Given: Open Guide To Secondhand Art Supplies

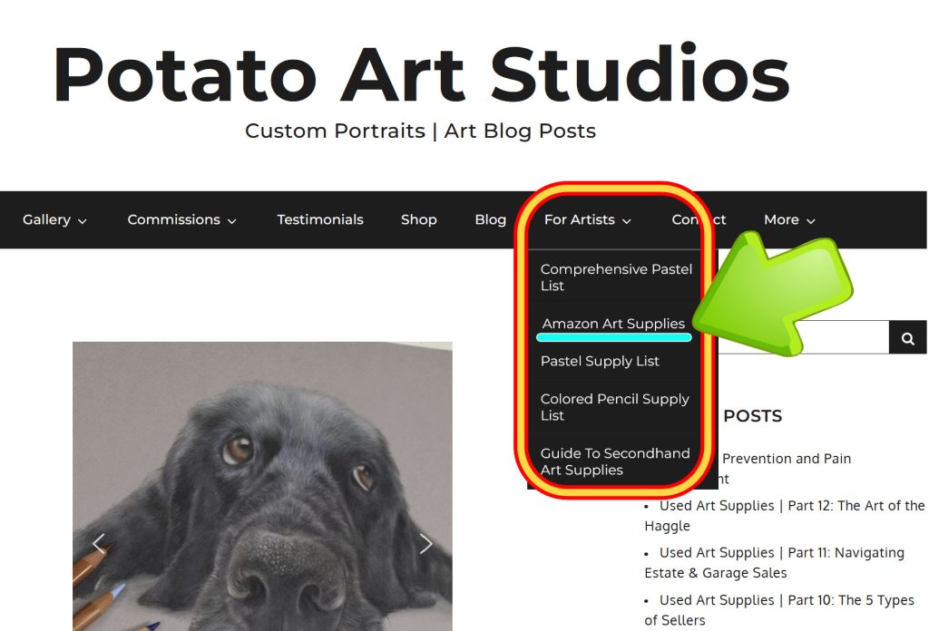Looking at the screenshot, I should 615,461.
